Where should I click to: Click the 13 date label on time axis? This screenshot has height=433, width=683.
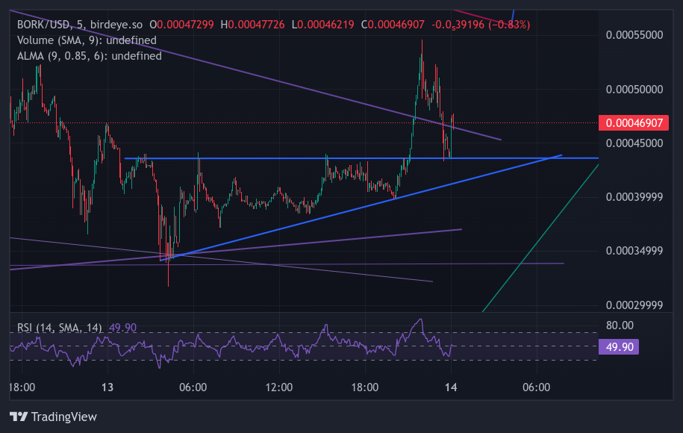tap(107, 387)
